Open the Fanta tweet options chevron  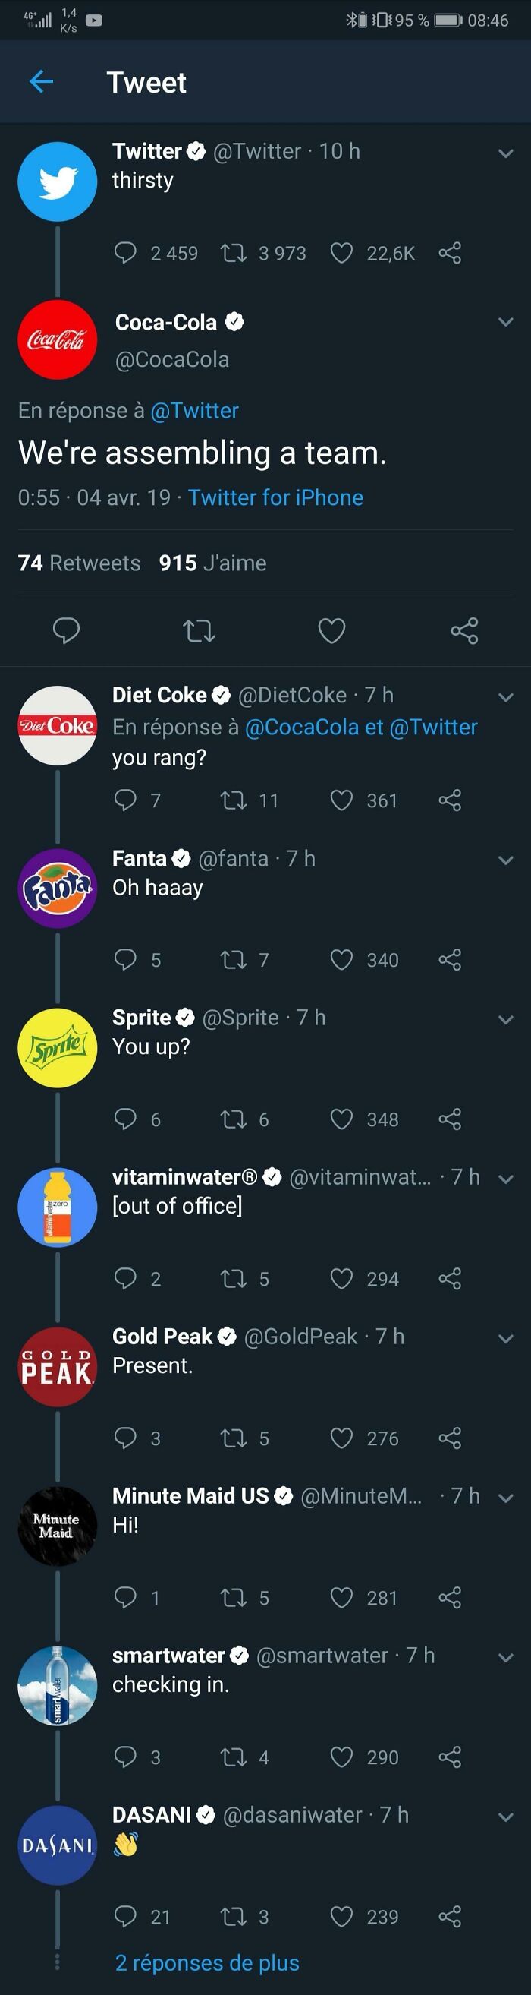pyautogui.click(x=504, y=859)
